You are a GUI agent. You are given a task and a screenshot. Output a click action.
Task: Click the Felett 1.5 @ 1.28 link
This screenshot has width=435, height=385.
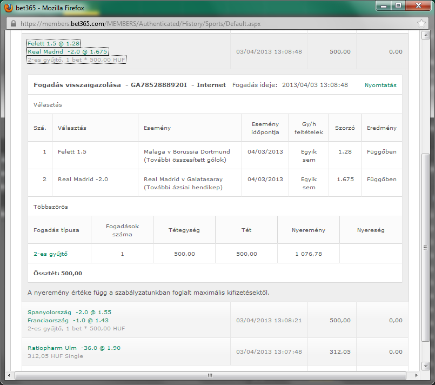coord(53,43)
